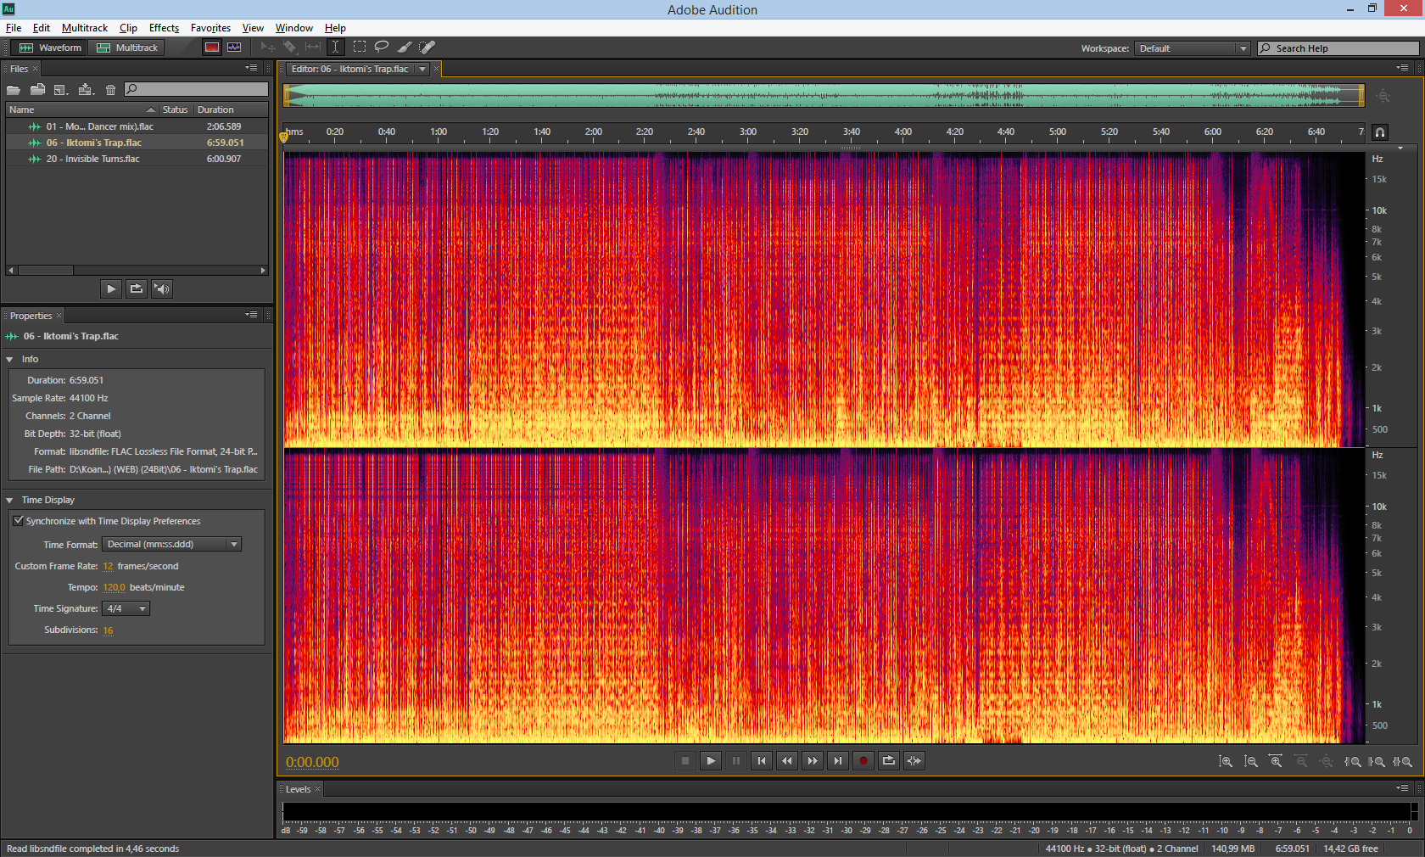
Task: Click the green waveform overview navigator
Action: pyautogui.click(x=824, y=95)
